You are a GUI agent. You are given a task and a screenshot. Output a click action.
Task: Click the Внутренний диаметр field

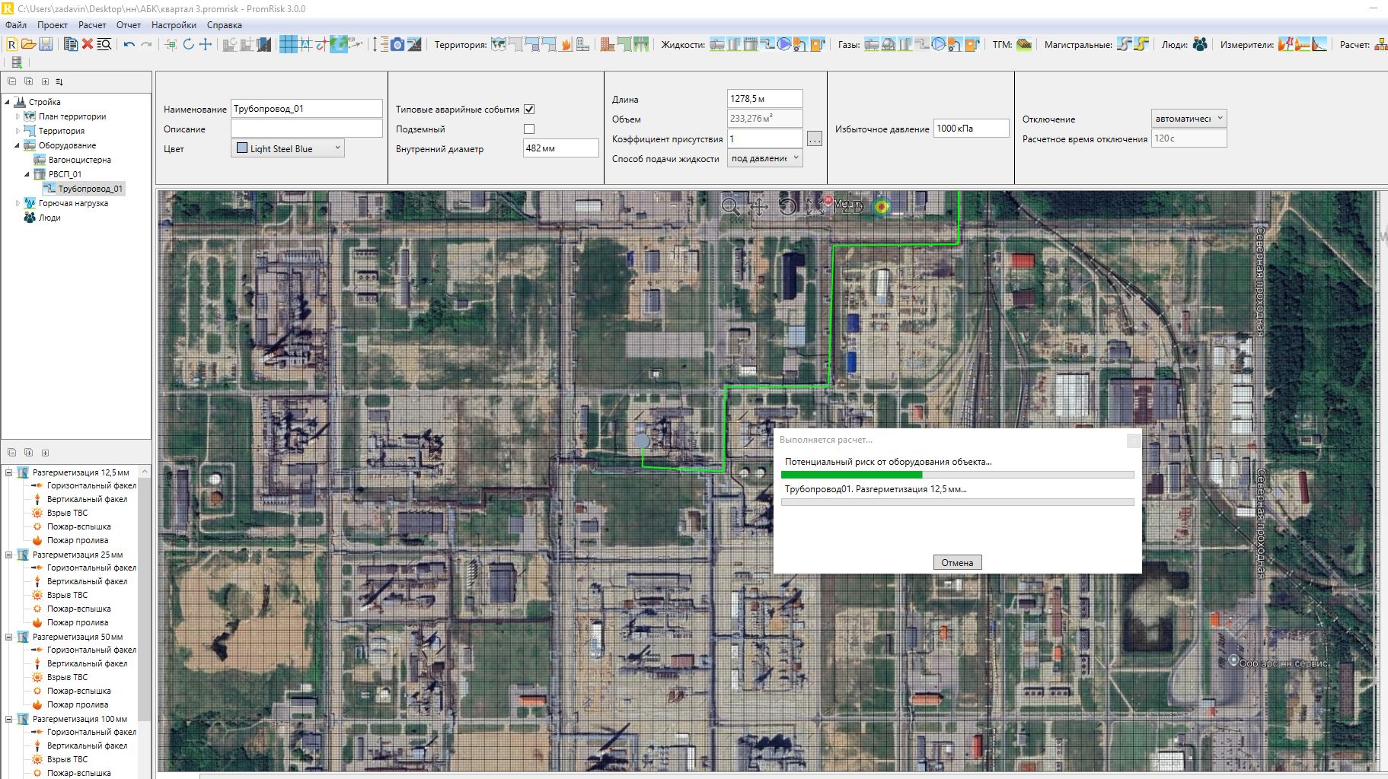(x=560, y=148)
